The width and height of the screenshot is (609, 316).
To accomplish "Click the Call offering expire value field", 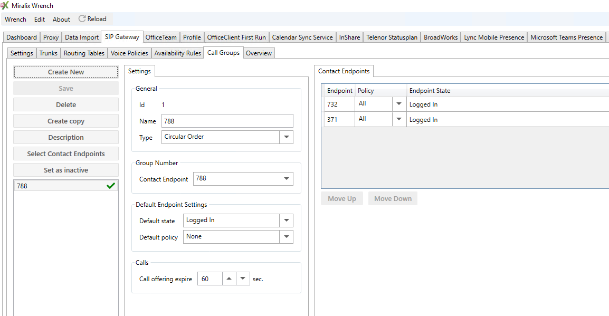I will (x=210, y=279).
